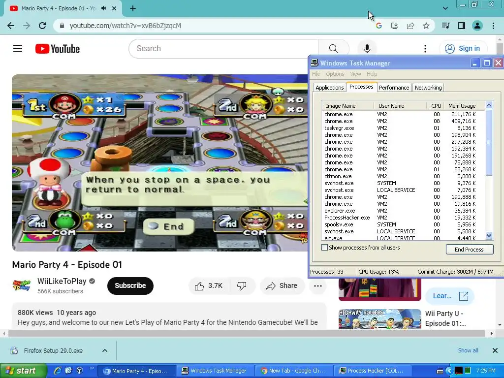
Task: Close the downloads bar
Action: (x=495, y=350)
